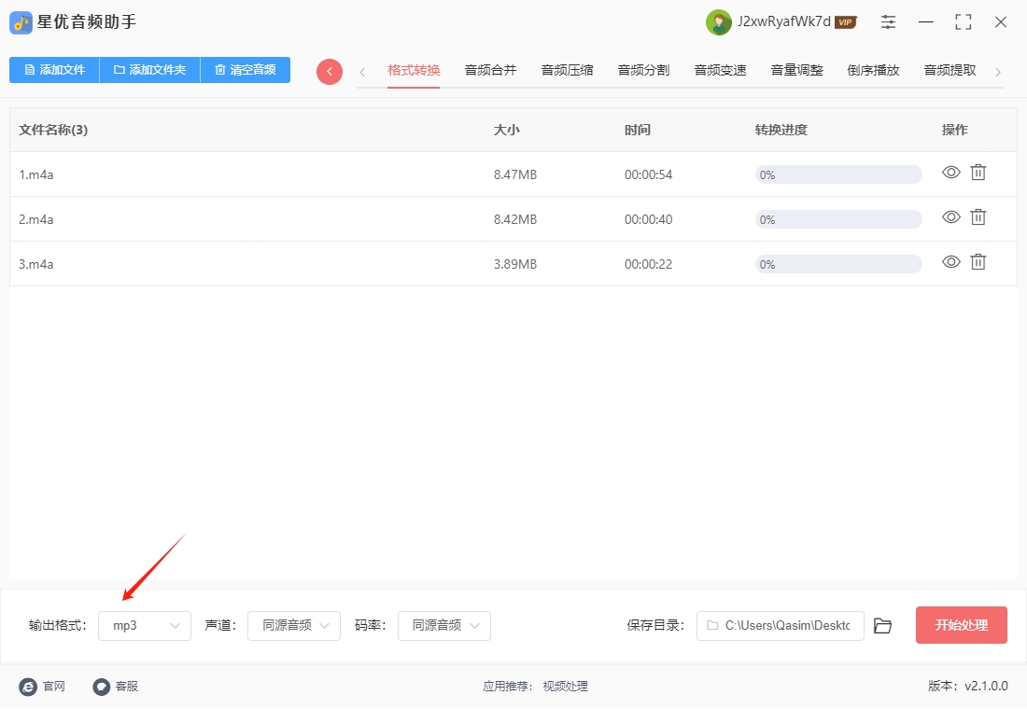The height and width of the screenshot is (709, 1027).
Task: Click 清空音频 button
Action: [x=245, y=70]
